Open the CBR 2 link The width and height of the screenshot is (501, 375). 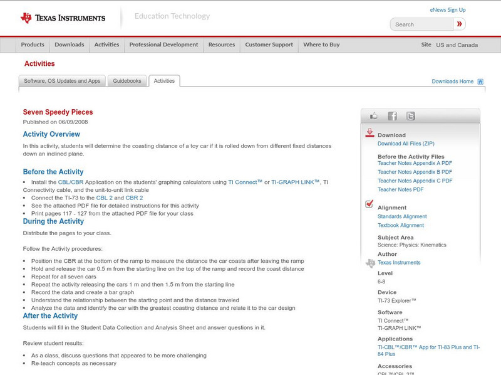[134, 198]
